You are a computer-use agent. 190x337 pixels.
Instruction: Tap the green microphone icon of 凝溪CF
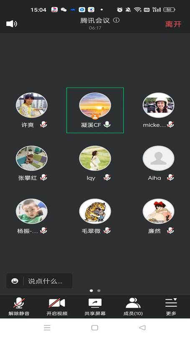coord(107,125)
